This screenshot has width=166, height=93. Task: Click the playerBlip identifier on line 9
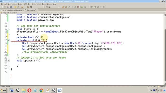(45, 20)
